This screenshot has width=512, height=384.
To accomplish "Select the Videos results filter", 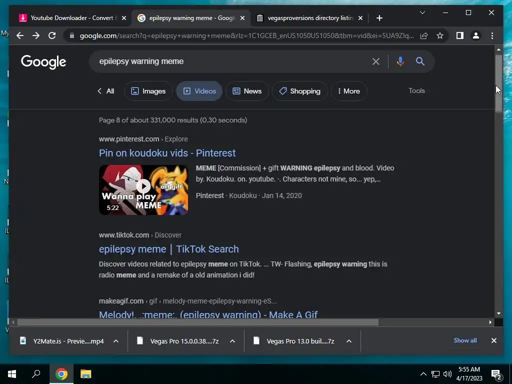I will pyautogui.click(x=199, y=91).
